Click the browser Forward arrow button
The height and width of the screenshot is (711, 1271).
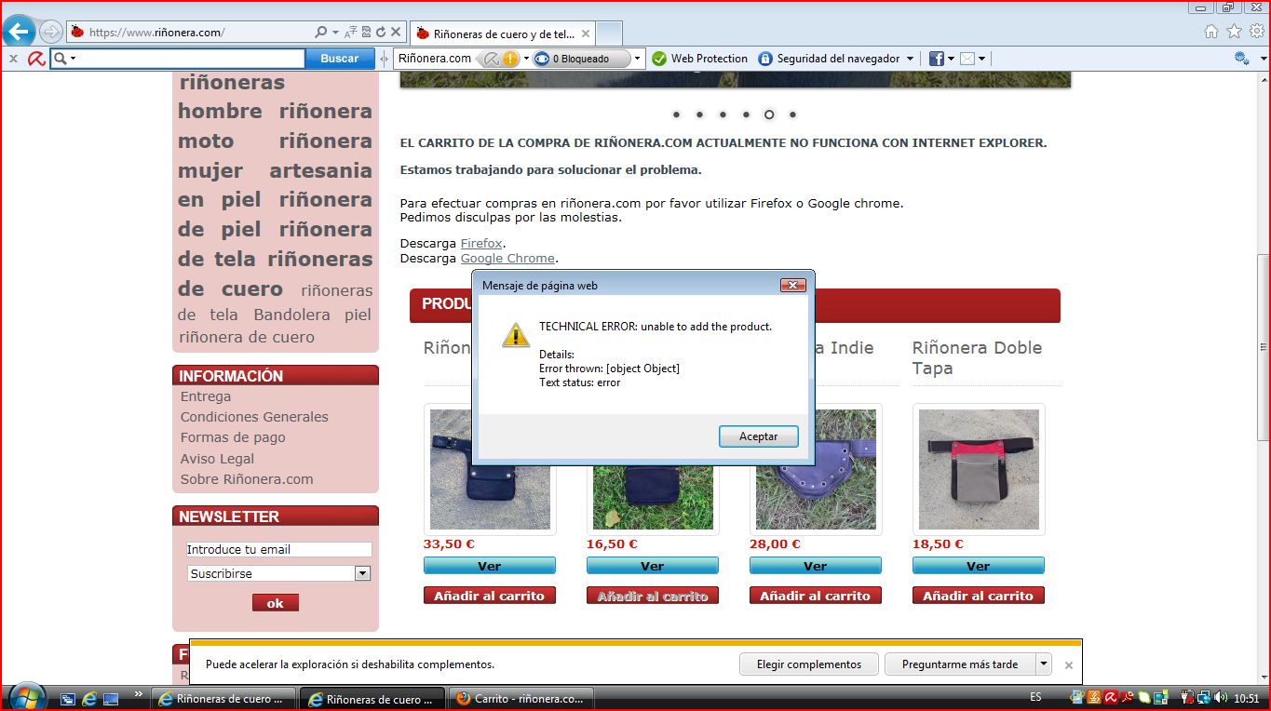tap(50, 32)
